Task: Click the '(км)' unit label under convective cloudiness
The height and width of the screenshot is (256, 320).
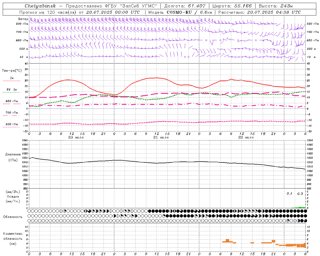Action: pos(13,243)
